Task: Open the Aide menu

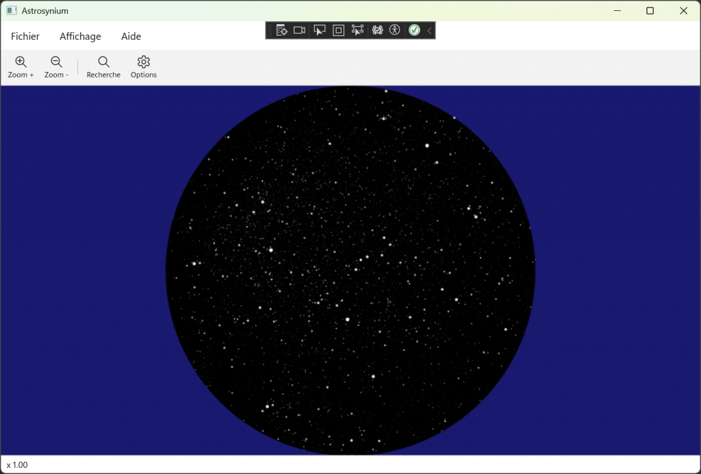Action: [131, 36]
